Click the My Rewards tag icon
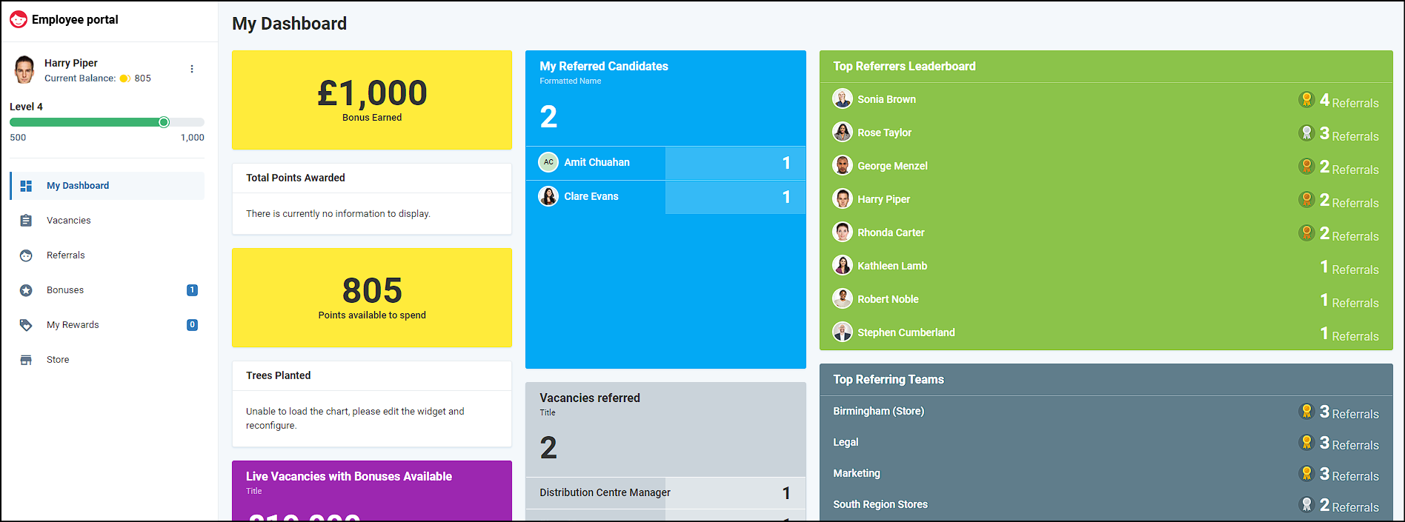The width and height of the screenshot is (1405, 522). [26, 325]
